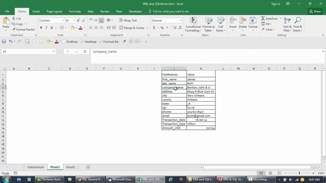Viewport: 326px width, 183px height.
Task: Click AutoSum
Action: click(x=269, y=18)
